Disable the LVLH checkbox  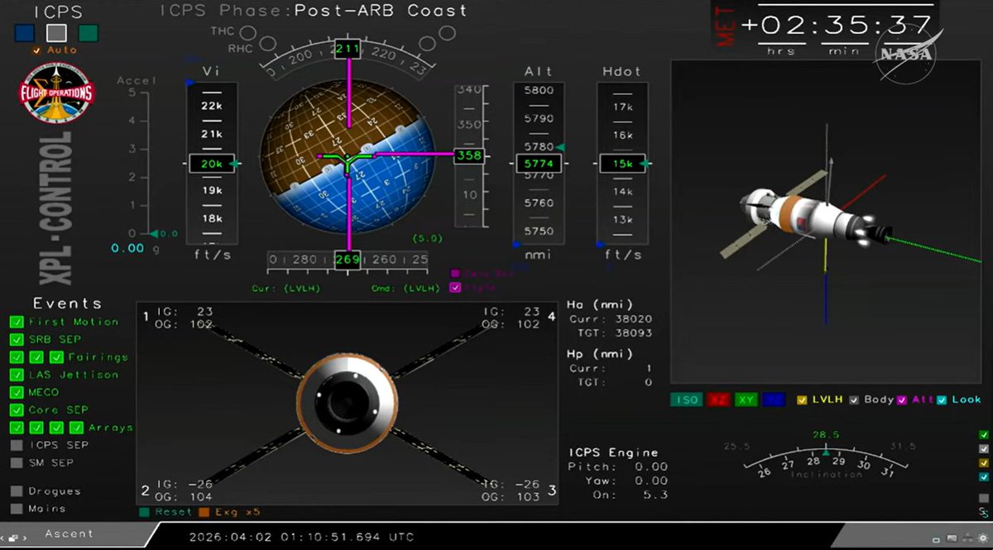point(801,399)
